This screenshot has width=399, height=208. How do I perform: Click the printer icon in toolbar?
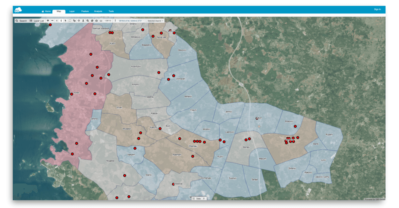click(x=96, y=21)
